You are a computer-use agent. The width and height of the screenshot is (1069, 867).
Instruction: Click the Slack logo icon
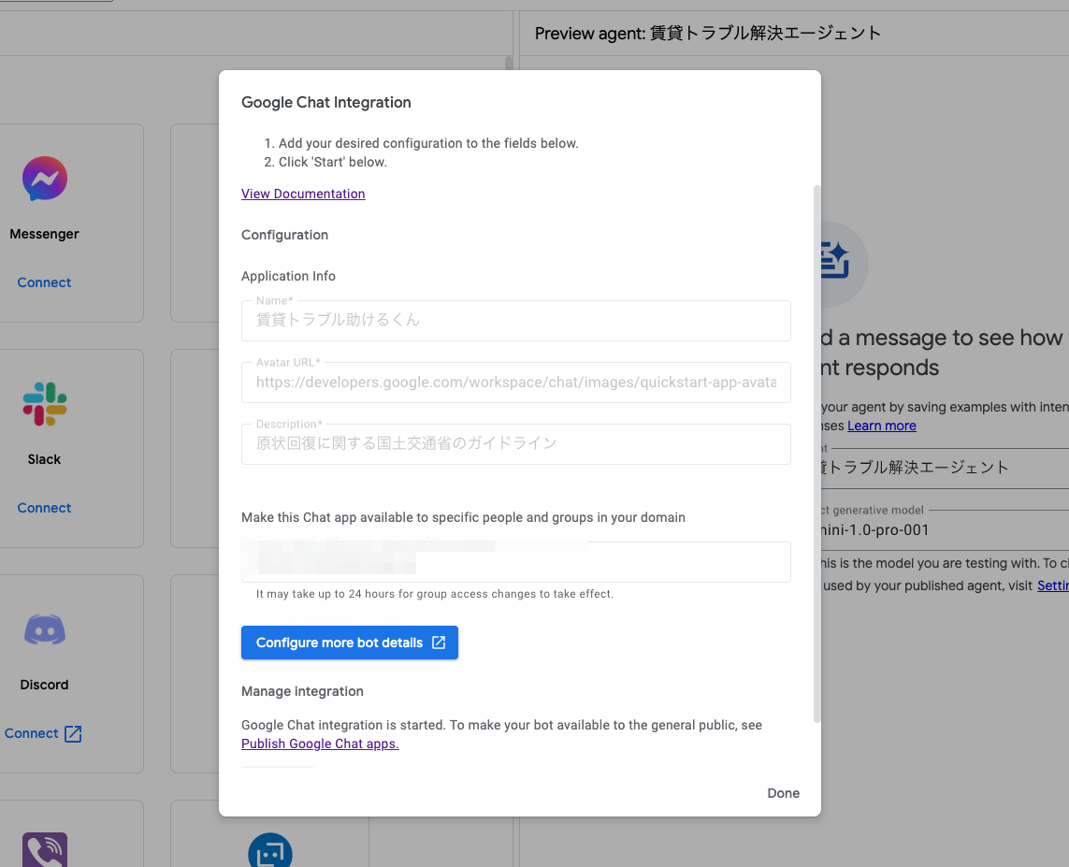tap(44, 404)
